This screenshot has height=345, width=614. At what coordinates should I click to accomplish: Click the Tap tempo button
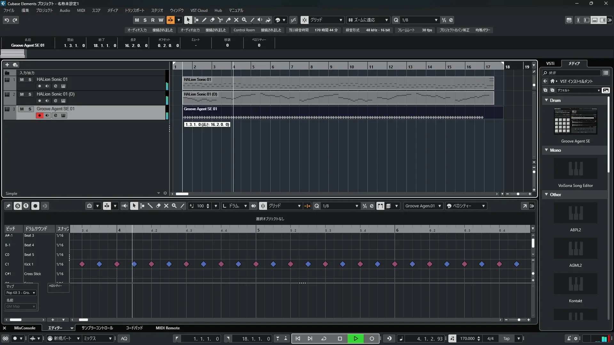pos(506,339)
